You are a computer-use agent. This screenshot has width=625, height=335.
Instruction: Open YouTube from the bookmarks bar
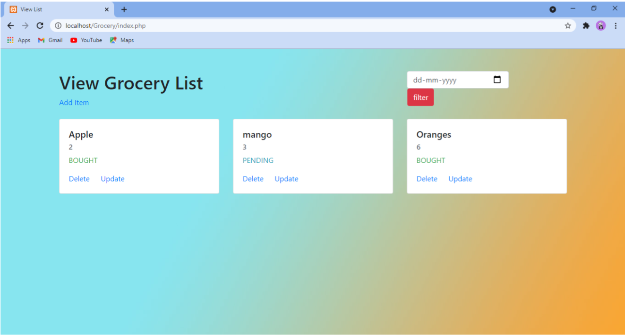(x=86, y=40)
